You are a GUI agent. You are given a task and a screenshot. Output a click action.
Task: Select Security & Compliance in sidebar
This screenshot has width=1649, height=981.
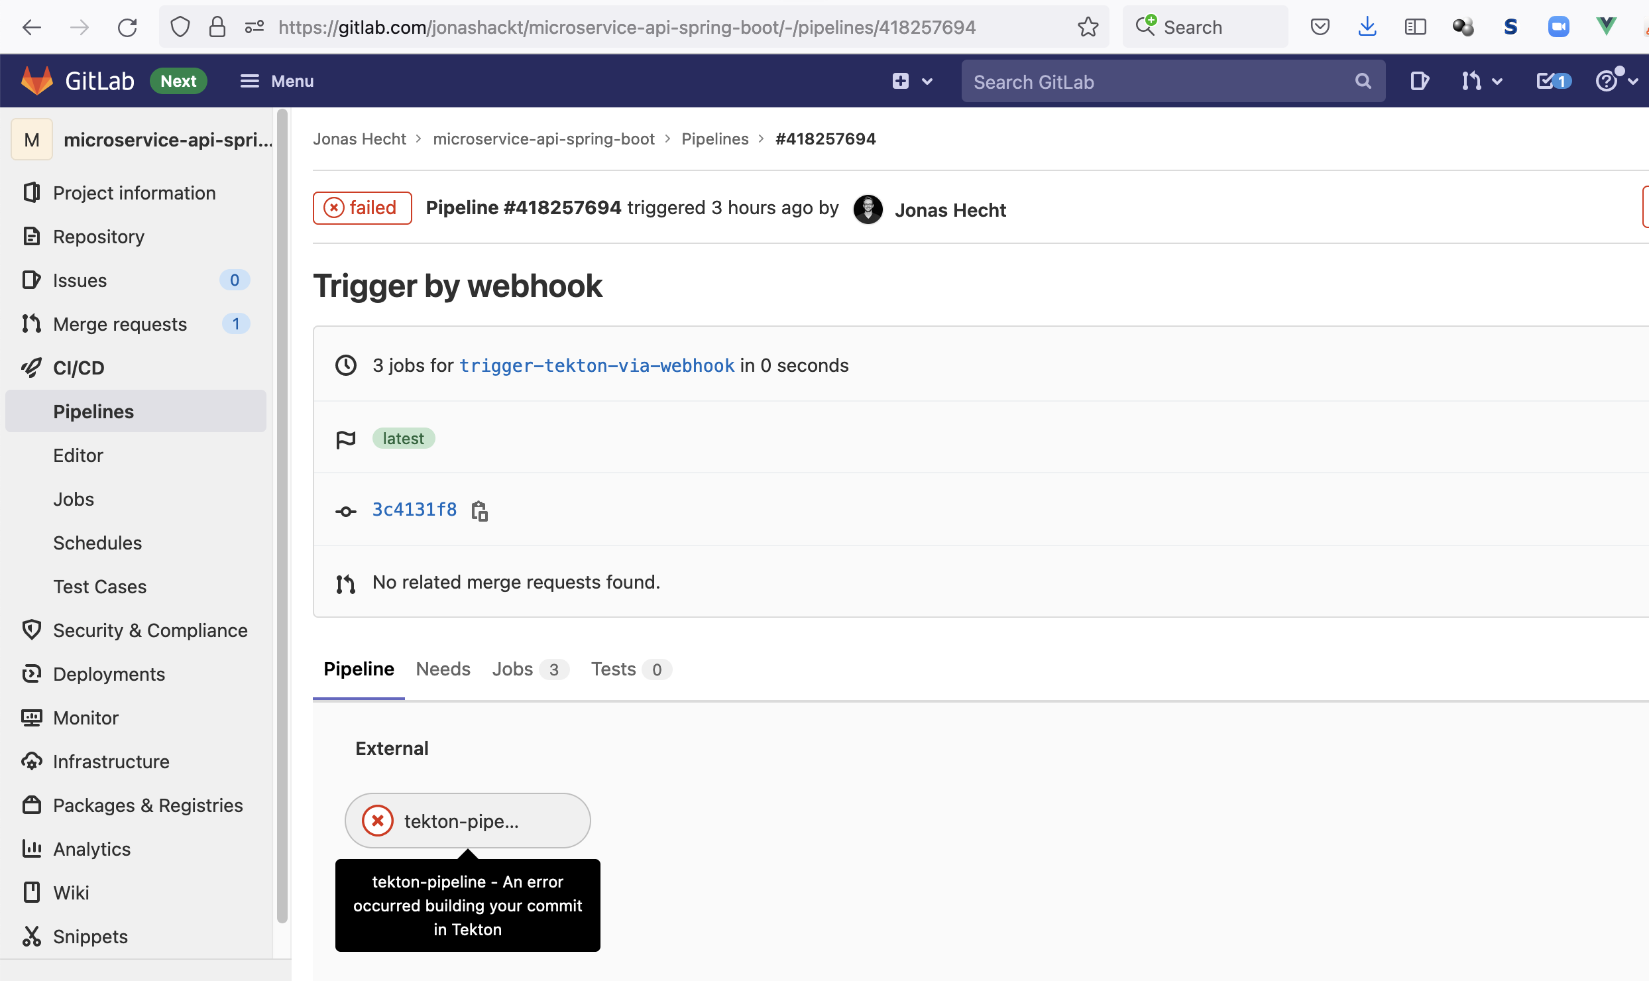click(x=150, y=630)
